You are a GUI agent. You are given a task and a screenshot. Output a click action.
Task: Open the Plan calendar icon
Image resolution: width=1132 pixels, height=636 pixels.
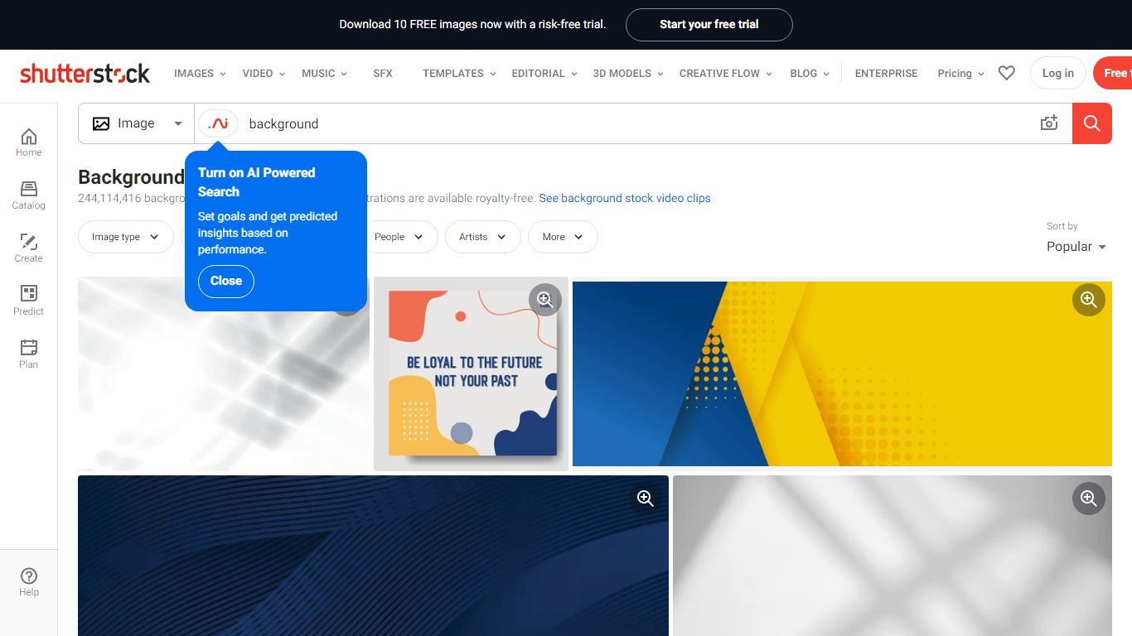[x=28, y=354]
